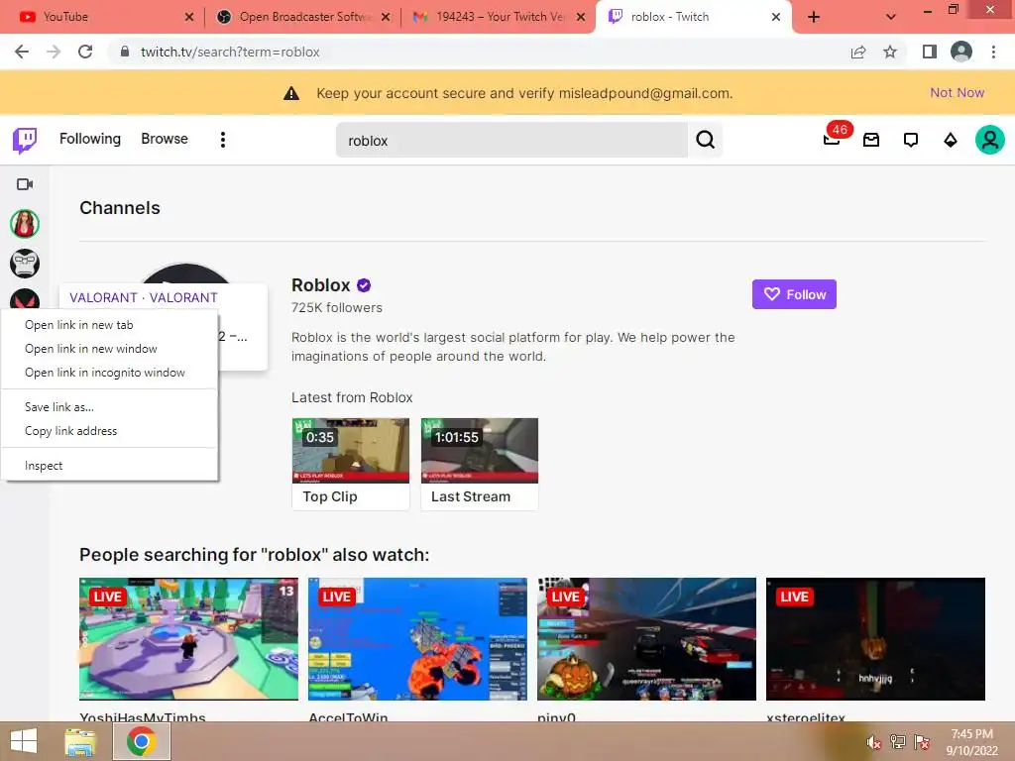Click the muted volume tray icon
The height and width of the screenshot is (761, 1015).
[874, 742]
